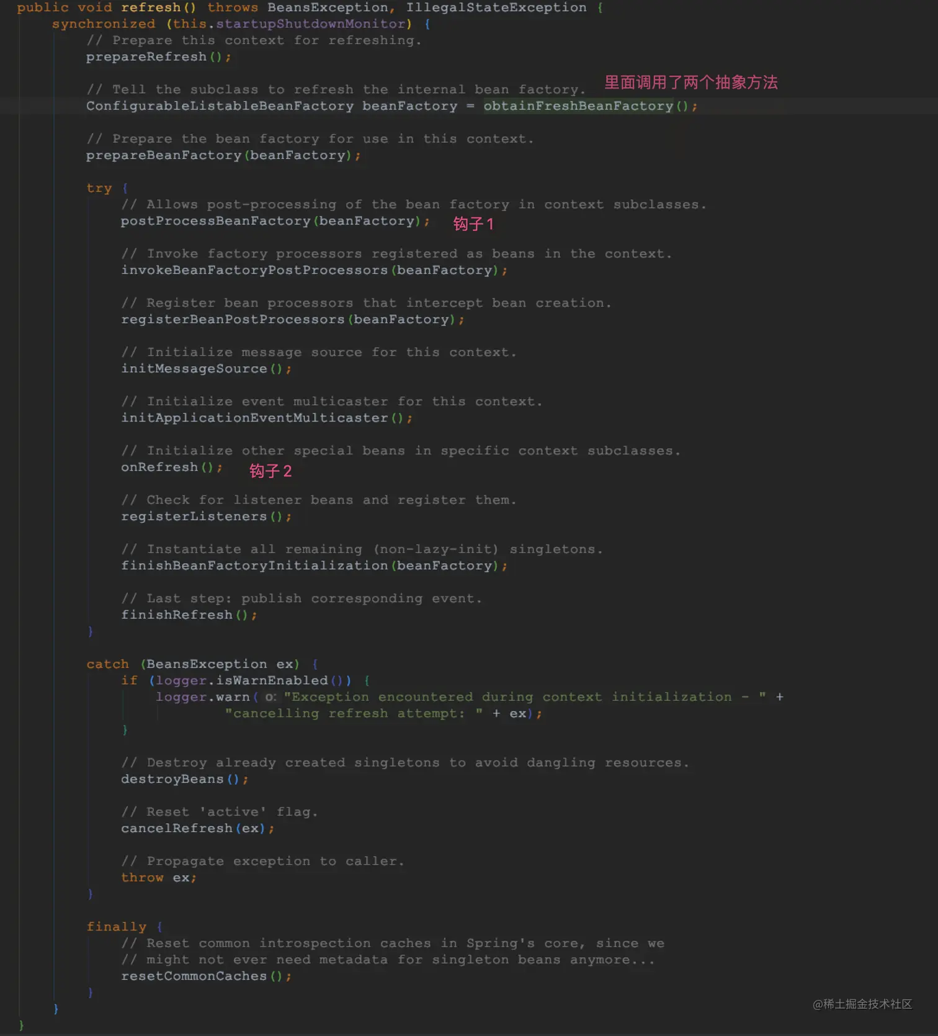Click comment 'Last step: publish corresponding event.'
Image resolution: width=938 pixels, height=1036 pixels.
click(301, 598)
